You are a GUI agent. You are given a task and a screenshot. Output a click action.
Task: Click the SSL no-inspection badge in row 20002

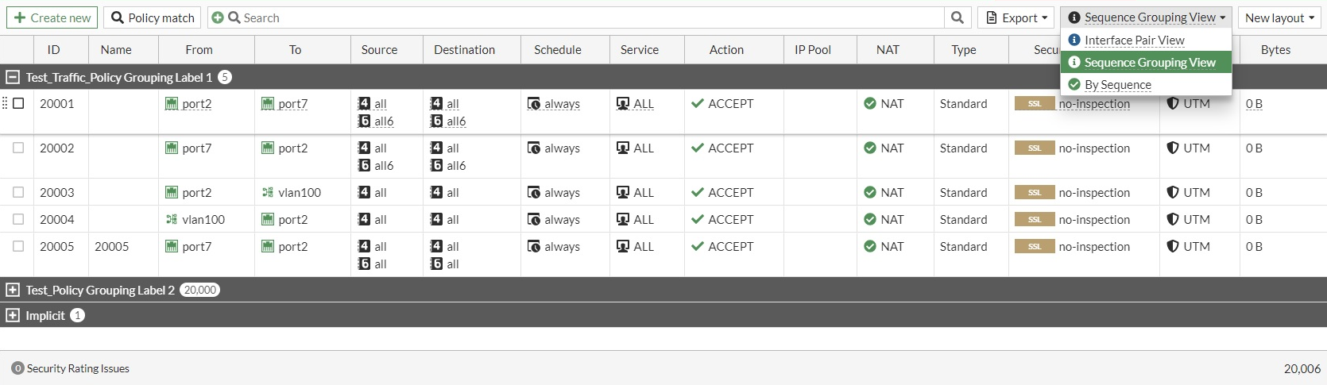point(1034,148)
